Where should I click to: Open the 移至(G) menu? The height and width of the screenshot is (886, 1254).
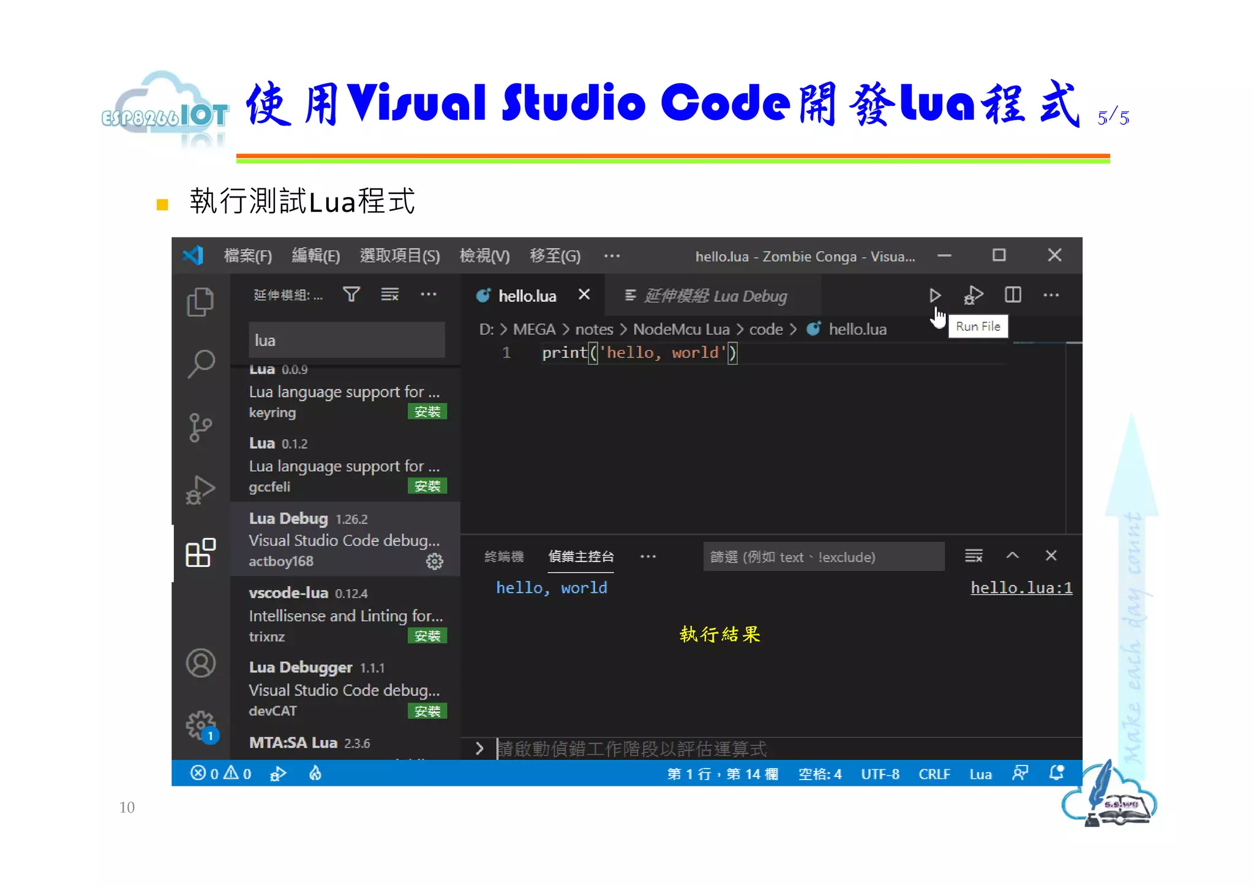pos(555,256)
